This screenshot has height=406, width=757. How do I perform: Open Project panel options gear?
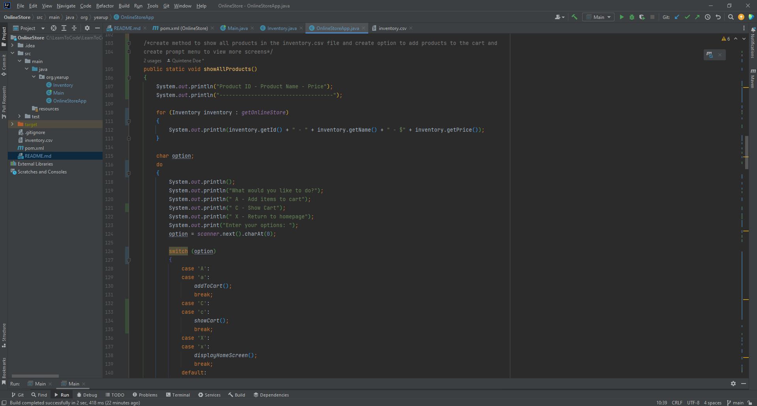pyautogui.click(x=87, y=28)
